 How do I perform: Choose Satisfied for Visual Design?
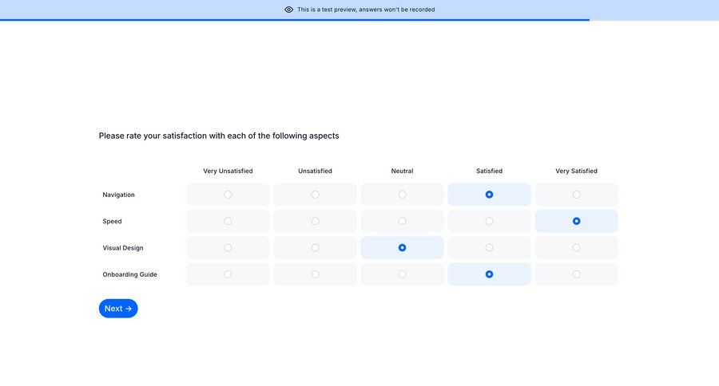click(489, 248)
